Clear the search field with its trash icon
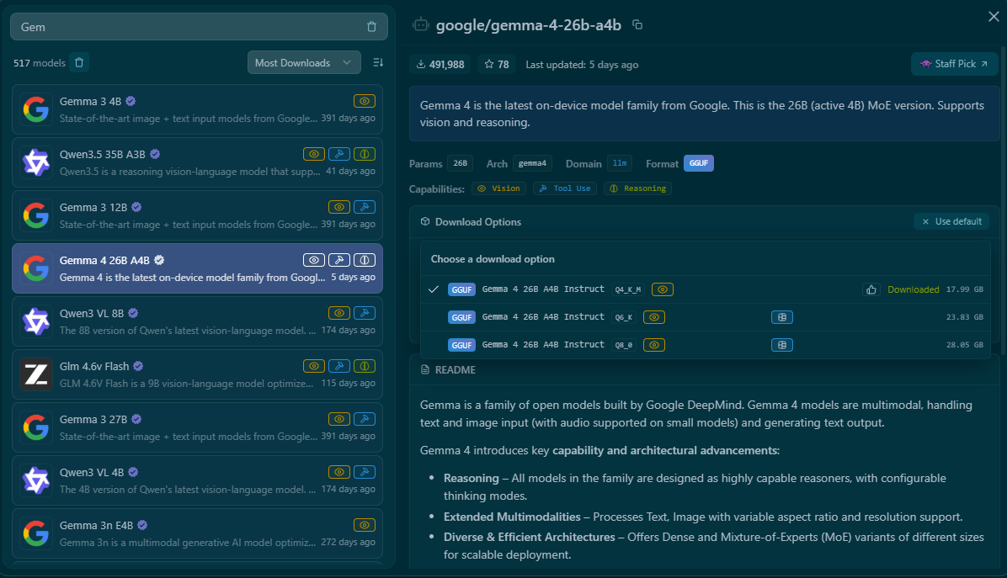 (x=371, y=27)
